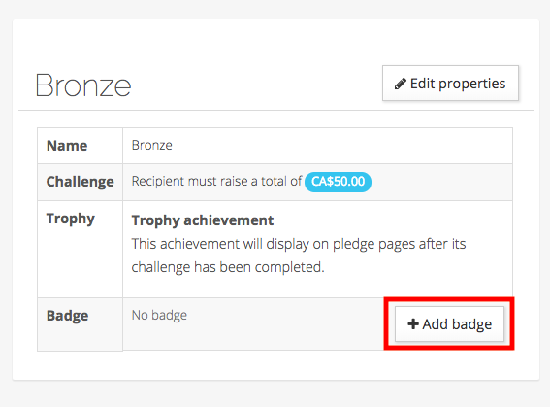Select the 'No badge' status text
The width and height of the screenshot is (550, 407).
(159, 316)
